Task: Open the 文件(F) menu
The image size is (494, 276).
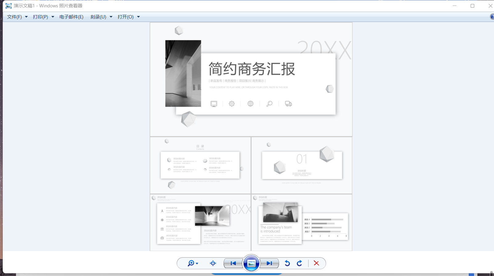Action: pyautogui.click(x=14, y=17)
